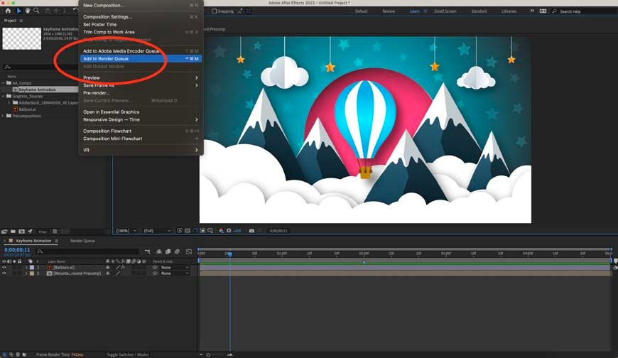Toggle shy switch on Mountain precomp layer

click(107, 273)
